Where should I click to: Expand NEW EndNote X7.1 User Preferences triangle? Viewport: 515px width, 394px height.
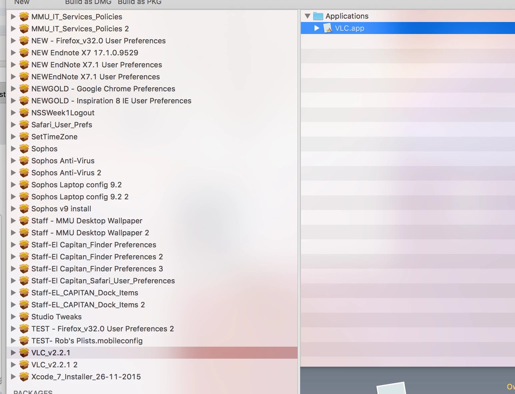tap(13, 65)
